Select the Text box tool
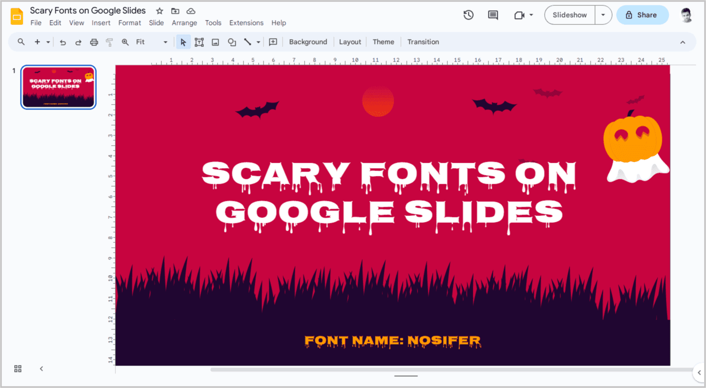The image size is (706, 388). click(x=199, y=42)
